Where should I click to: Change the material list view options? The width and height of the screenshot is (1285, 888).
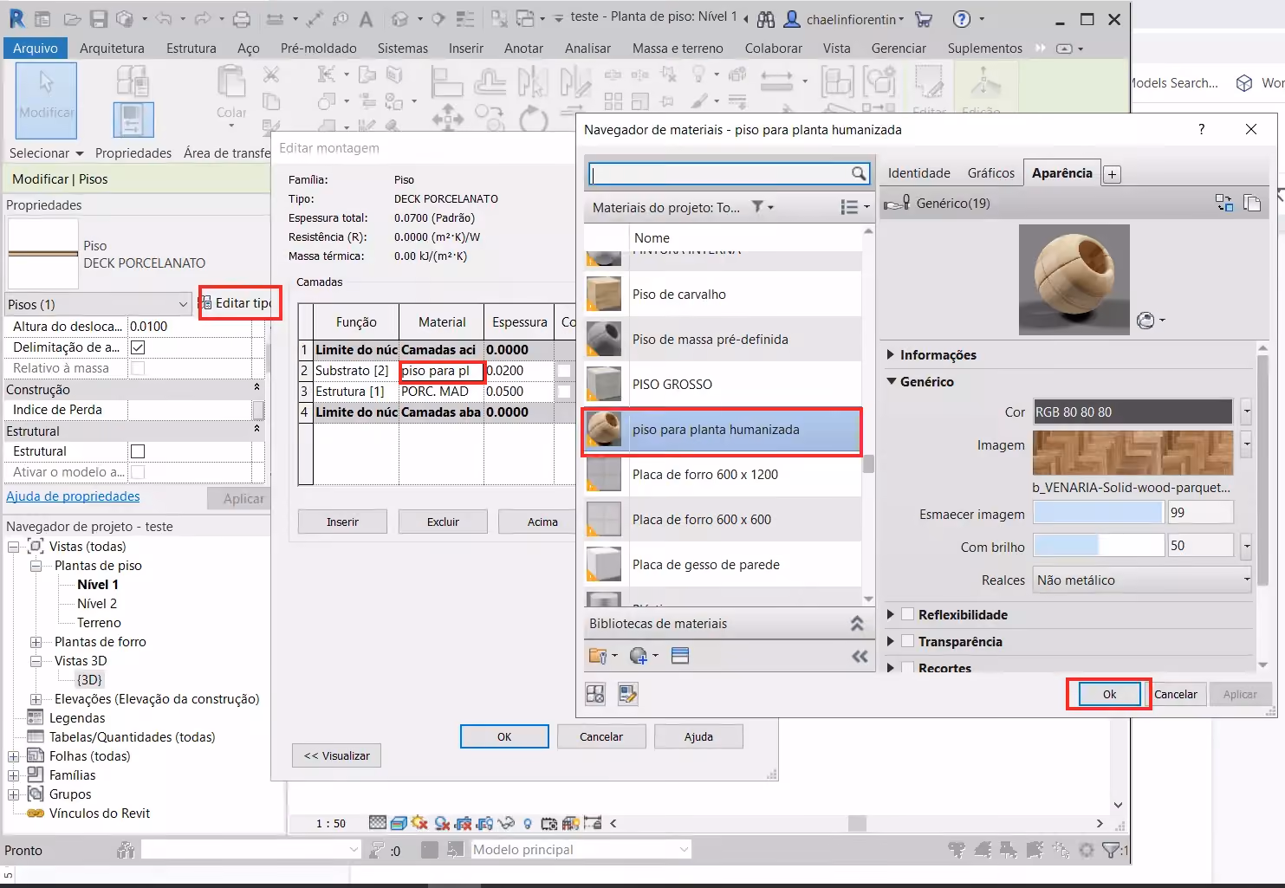coord(854,207)
